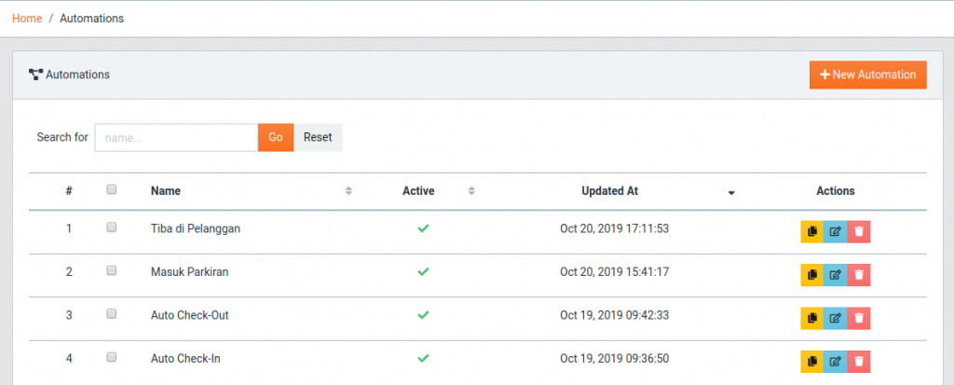Screen dimensions: 954x385
Task: Click the Go search button
Action: [276, 137]
